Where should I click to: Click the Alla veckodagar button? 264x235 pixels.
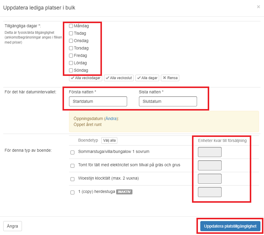[86, 78]
